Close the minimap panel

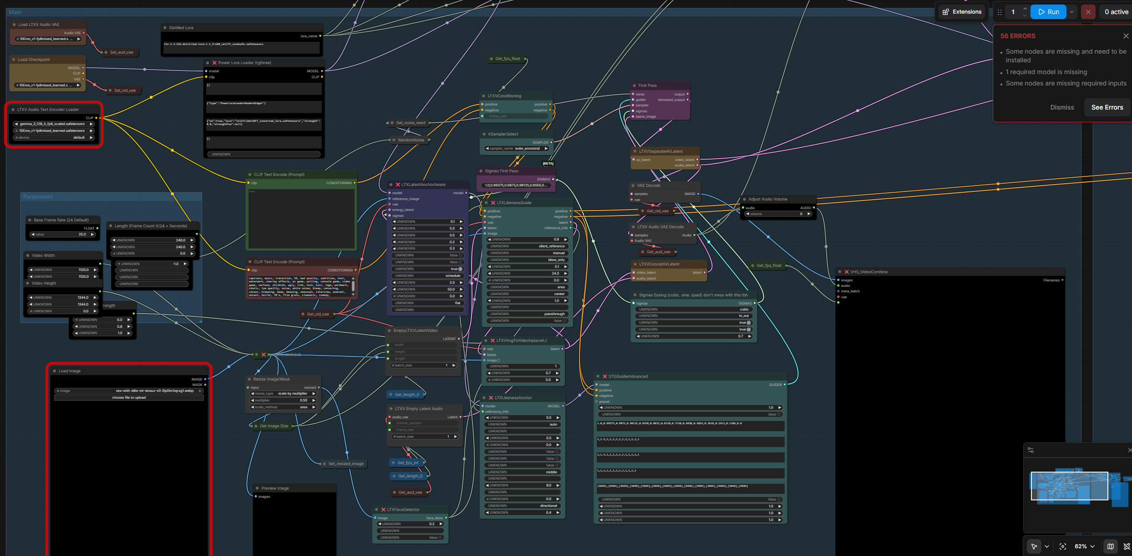(1130, 450)
